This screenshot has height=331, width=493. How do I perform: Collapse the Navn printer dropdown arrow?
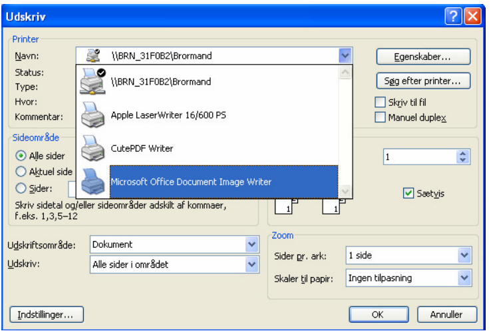(345, 56)
